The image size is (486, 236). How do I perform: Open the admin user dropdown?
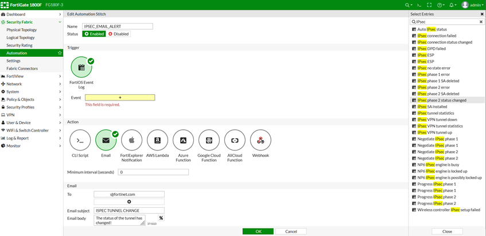(473, 5)
